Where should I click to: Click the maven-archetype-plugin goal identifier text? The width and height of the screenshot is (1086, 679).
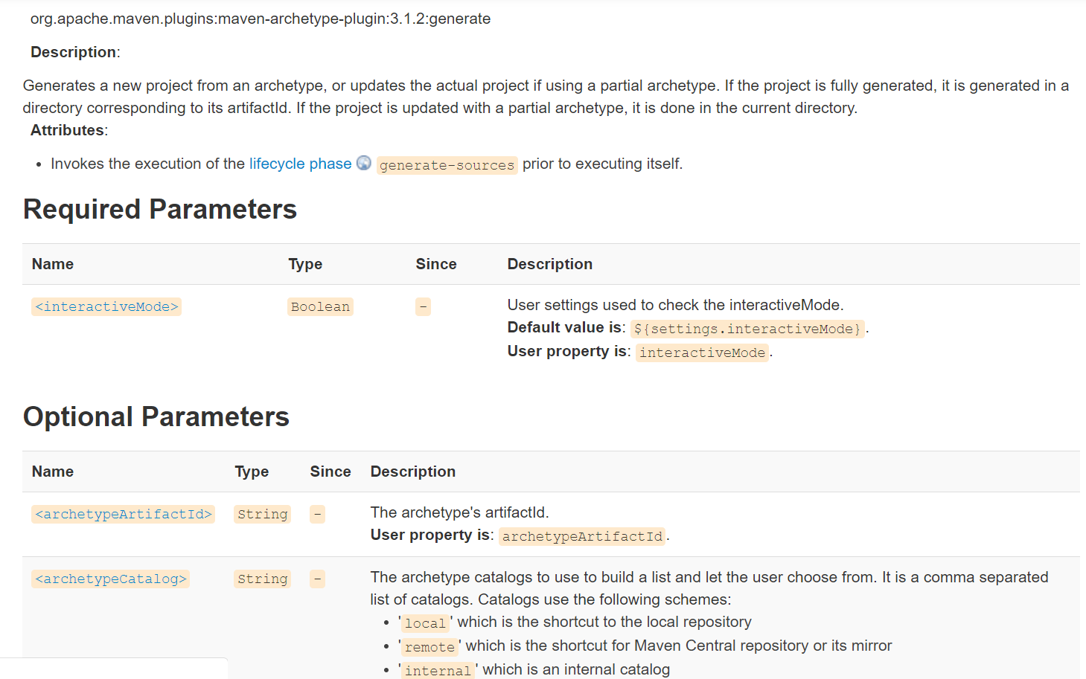coord(261,19)
